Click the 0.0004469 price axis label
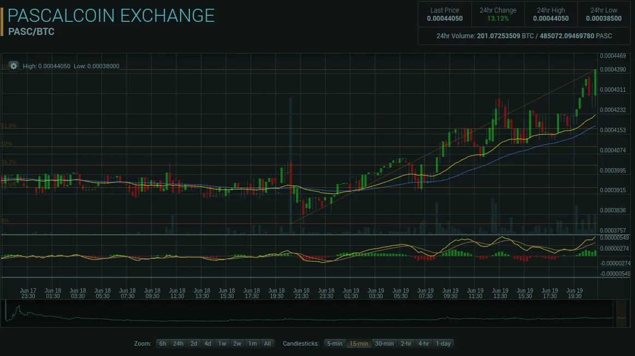Image resolution: width=635 pixels, height=356 pixels. pos(613,56)
